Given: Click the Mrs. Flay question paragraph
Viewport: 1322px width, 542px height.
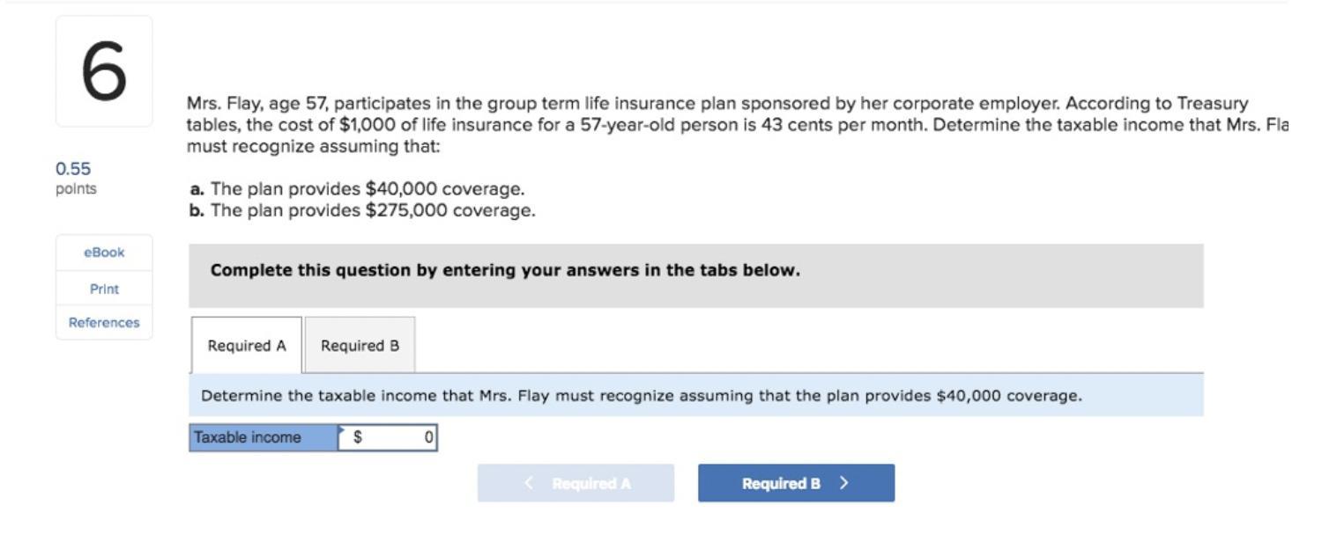Looking at the screenshot, I should pos(705,125).
